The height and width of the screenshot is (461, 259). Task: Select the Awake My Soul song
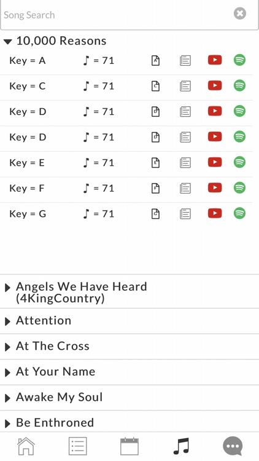click(x=129, y=398)
